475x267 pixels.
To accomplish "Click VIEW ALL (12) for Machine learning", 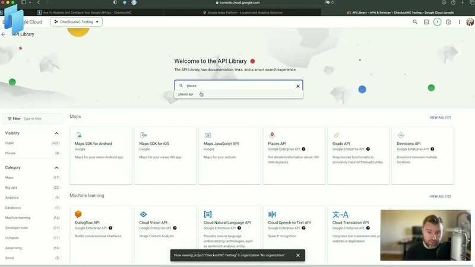I will (x=440, y=196).
